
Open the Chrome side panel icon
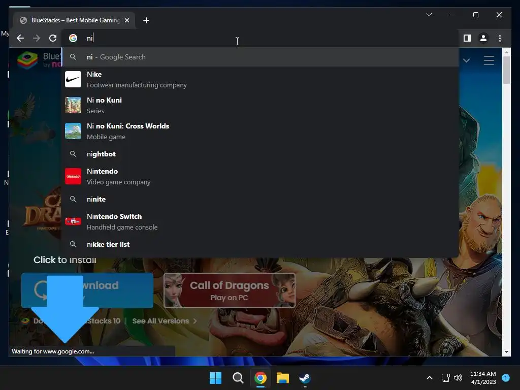click(467, 38)
